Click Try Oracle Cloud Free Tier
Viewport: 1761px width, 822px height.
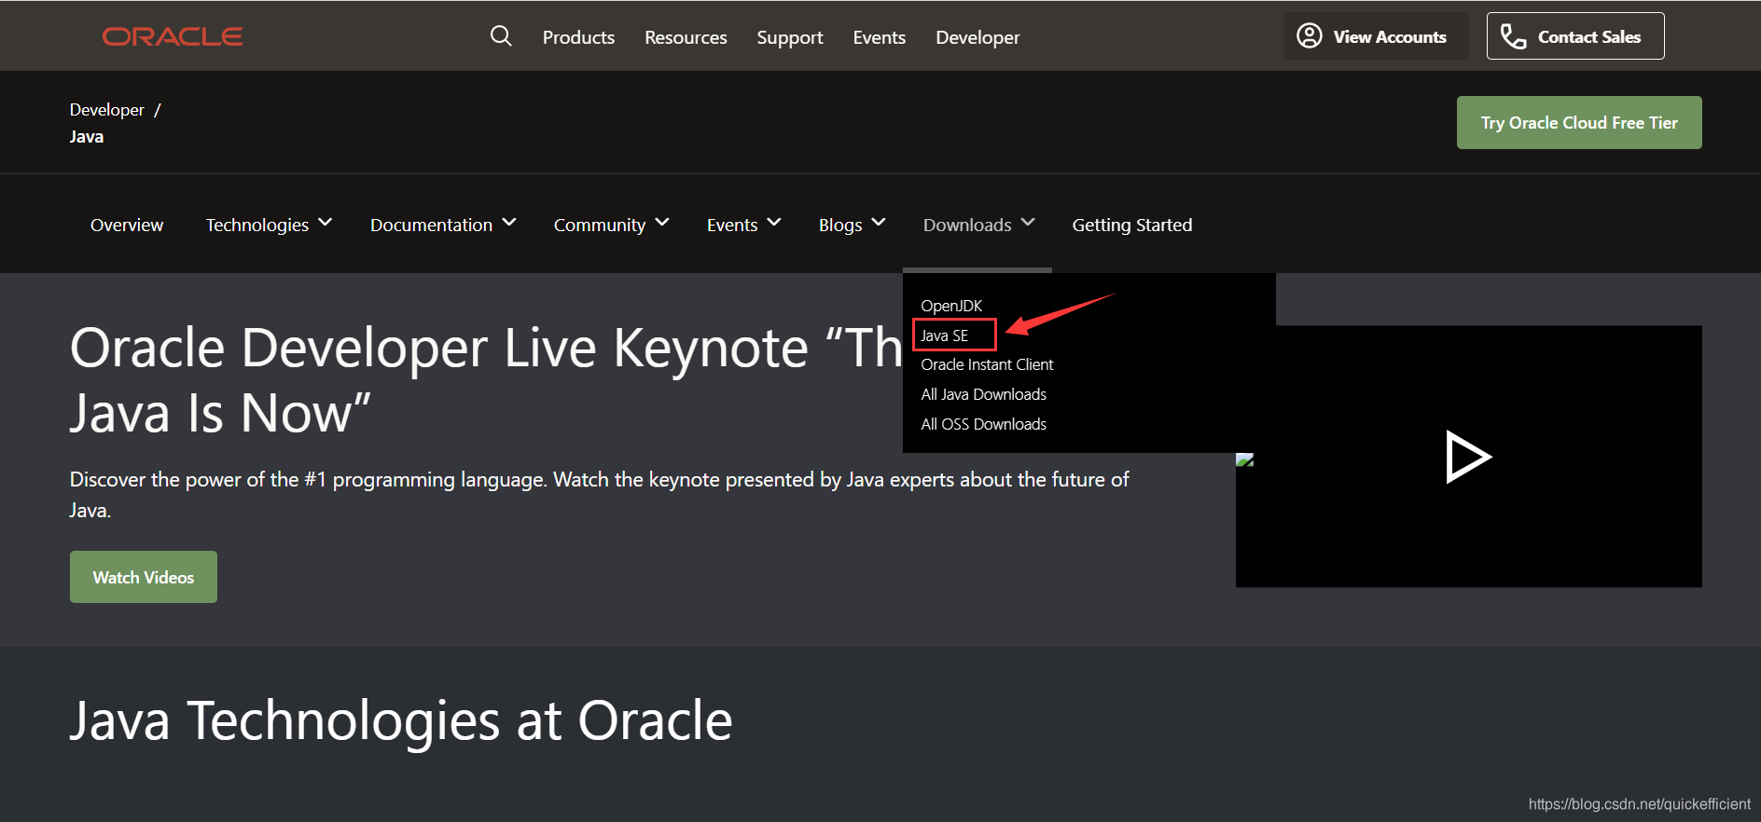tap(1579, 122)
